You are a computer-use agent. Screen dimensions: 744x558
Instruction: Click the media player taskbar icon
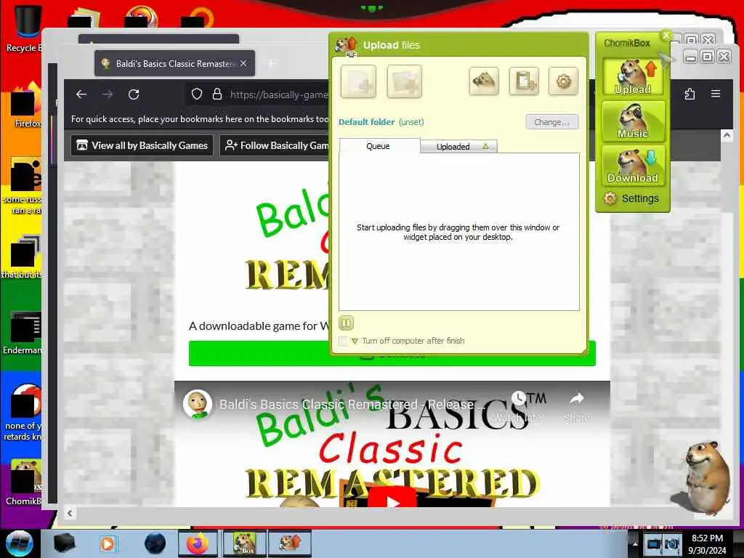tap(108, 543)
